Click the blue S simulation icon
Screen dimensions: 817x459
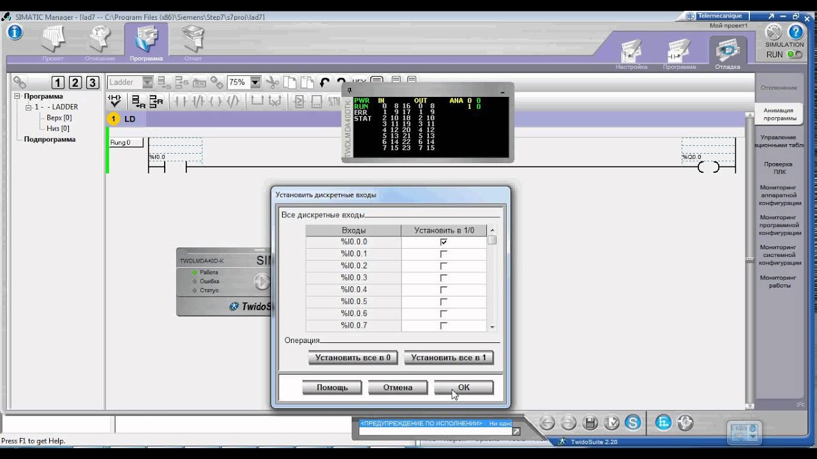pos(633,422)
